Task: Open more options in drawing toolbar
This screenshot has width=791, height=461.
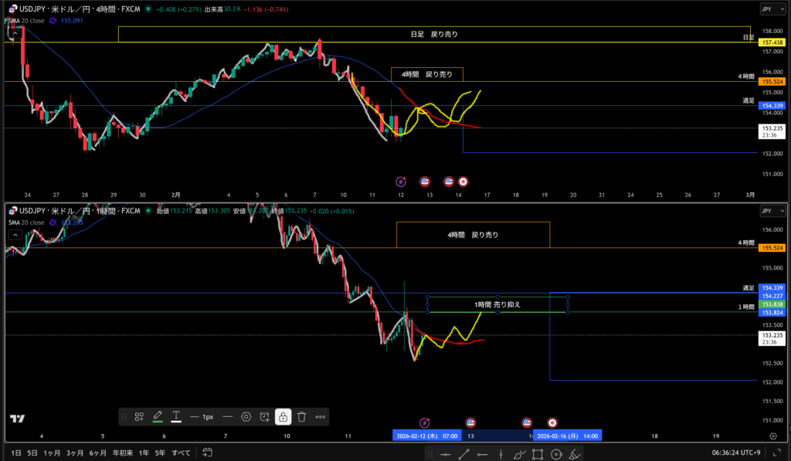Action: (x=321, y=416)
